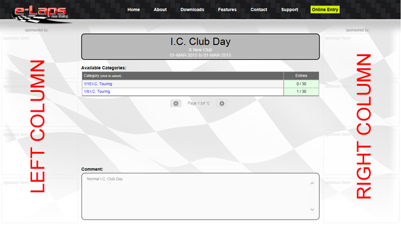
Task: Click the X New Club subtitle
Action: 200,50
